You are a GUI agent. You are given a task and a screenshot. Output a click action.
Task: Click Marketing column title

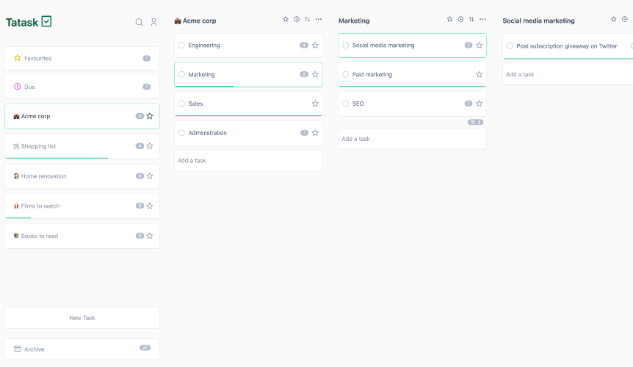[354, 21]
